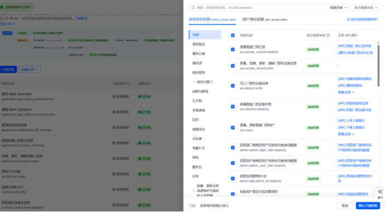This screenshot has width=386, height=212.
Task: Click the 应用身份 type icon in 获取卡片信息 row
Action: [114, 174]
